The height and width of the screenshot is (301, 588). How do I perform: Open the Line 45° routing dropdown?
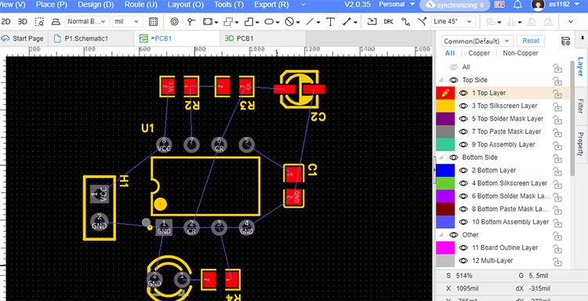(453, 22)
